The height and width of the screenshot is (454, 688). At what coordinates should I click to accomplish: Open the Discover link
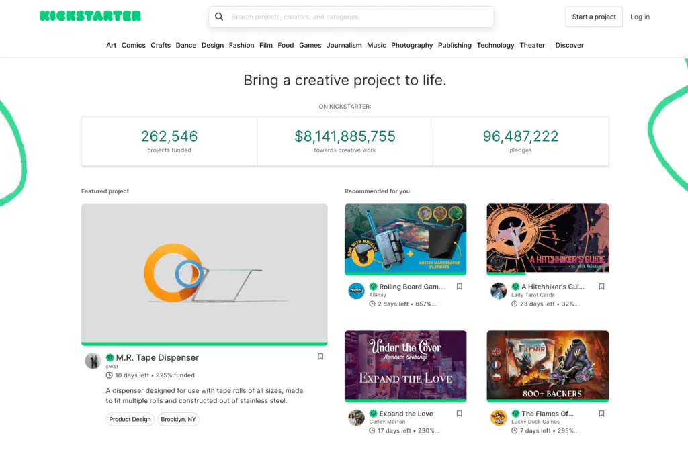(570, 45)
